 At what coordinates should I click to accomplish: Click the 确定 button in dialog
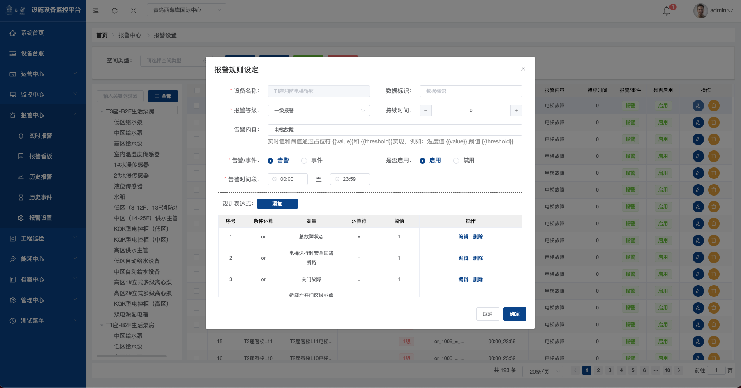pos(515,314)
